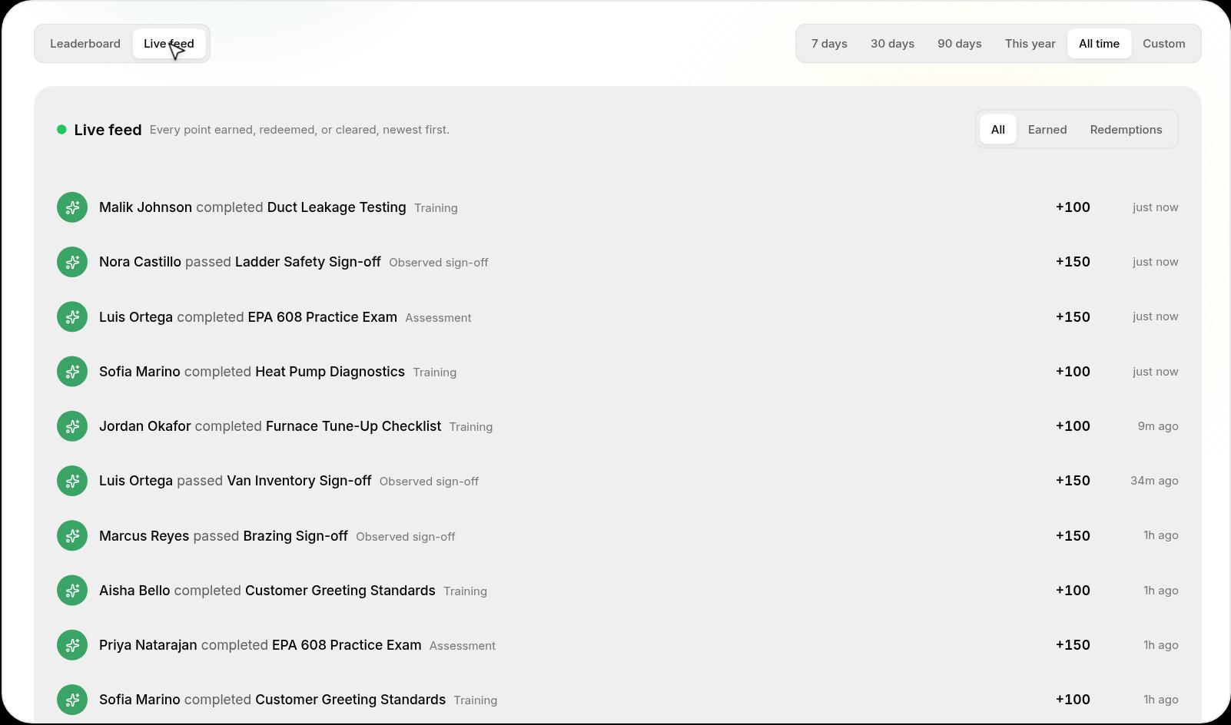Click Heat Pump Diagnostics title

(x=330, y=372)
